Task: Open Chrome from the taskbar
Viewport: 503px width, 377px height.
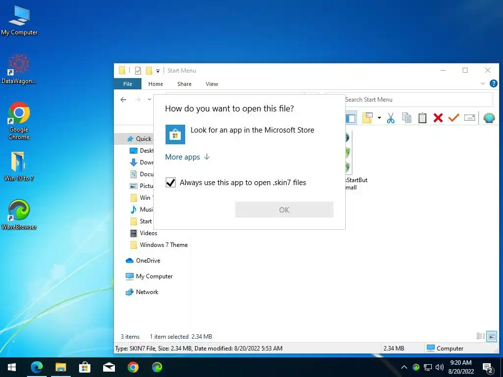Action: pyautogui.click(x=133, y=367)
